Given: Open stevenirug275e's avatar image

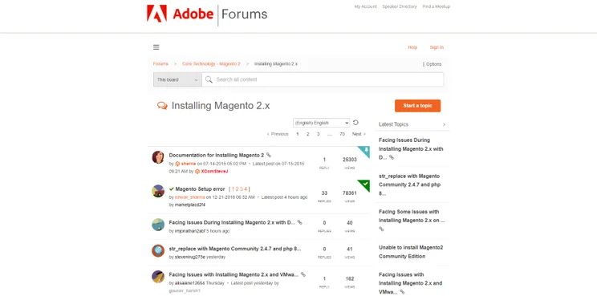Looking at the screenshot, I should [x=158, y=251].
